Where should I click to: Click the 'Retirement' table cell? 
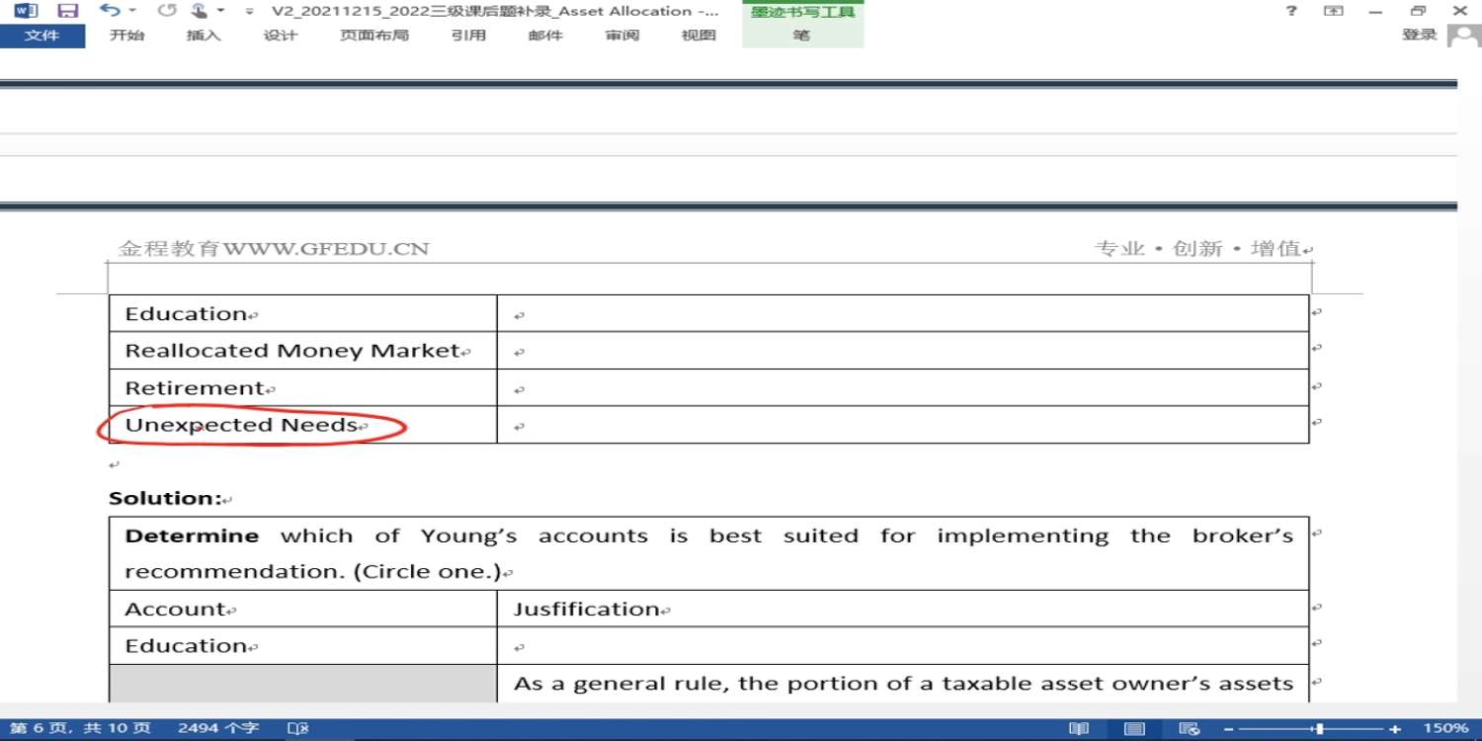click(302, 388)
